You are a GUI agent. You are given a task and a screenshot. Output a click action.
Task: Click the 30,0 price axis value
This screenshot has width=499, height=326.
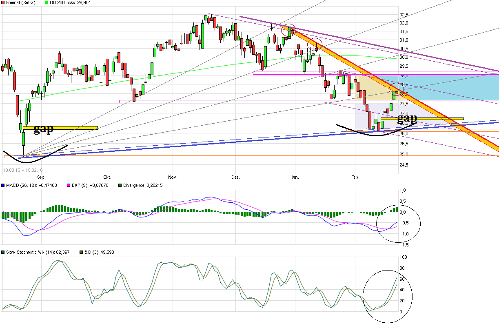(404, 58)
